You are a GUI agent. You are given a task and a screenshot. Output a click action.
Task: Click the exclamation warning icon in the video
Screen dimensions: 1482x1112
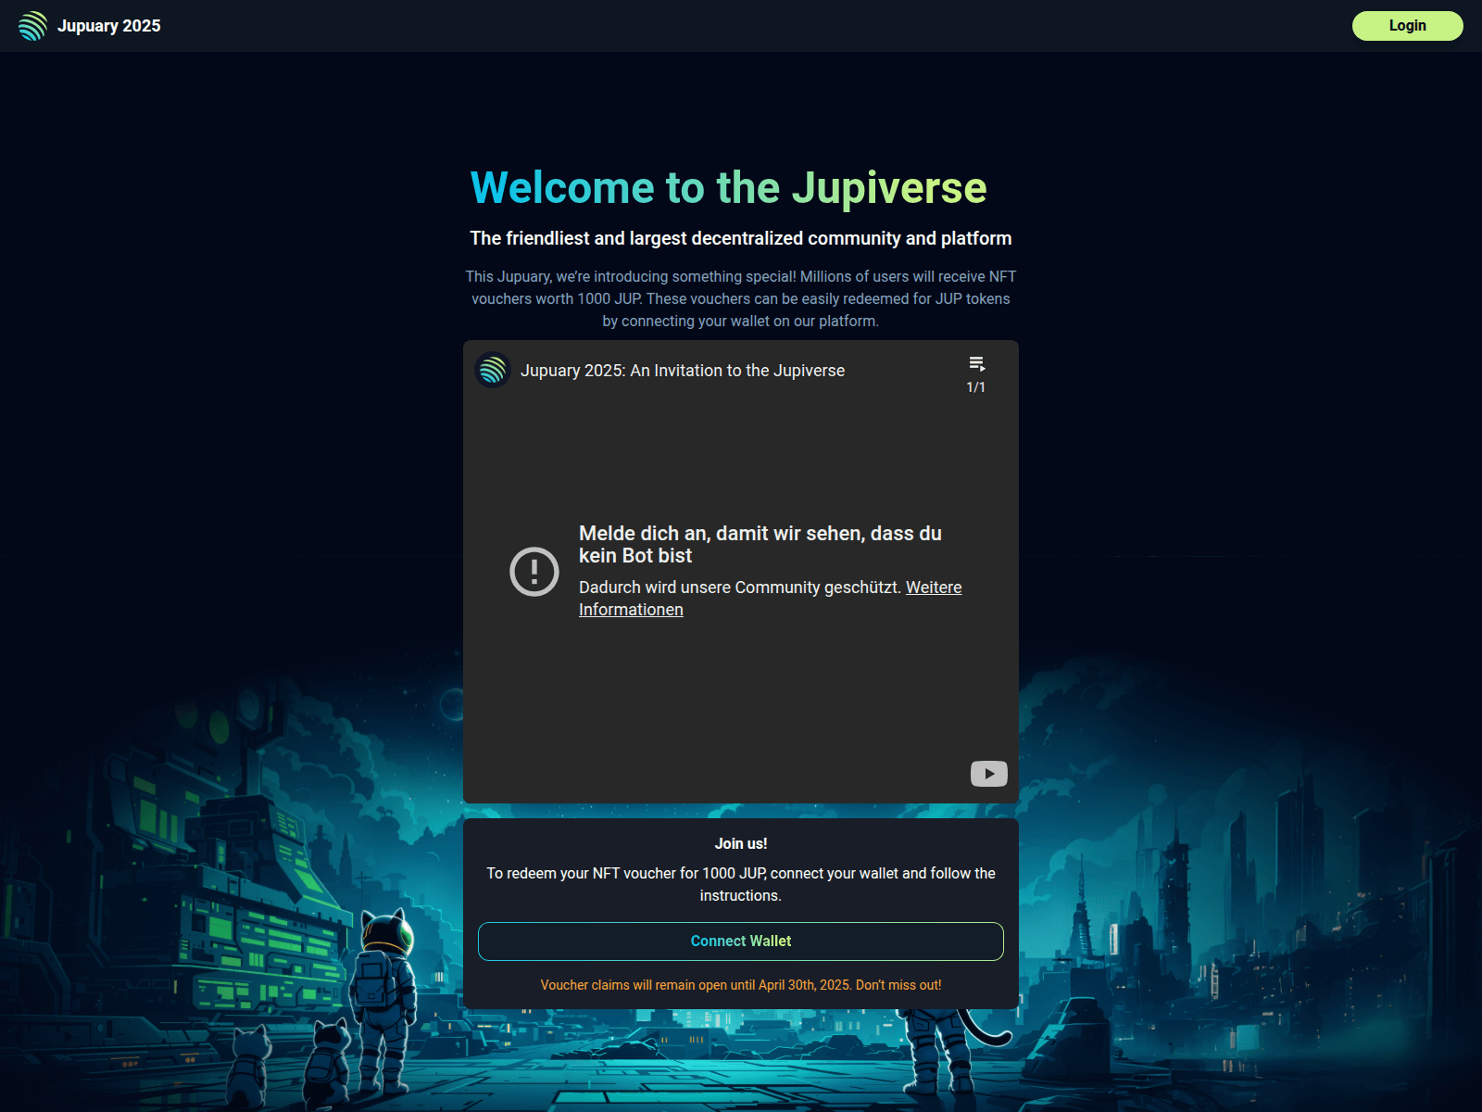534,572
